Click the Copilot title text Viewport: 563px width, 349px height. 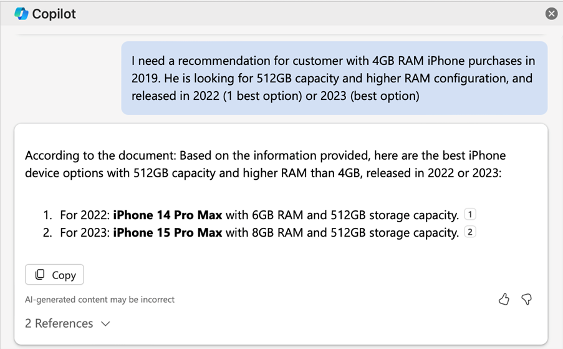tap(54, 14)
